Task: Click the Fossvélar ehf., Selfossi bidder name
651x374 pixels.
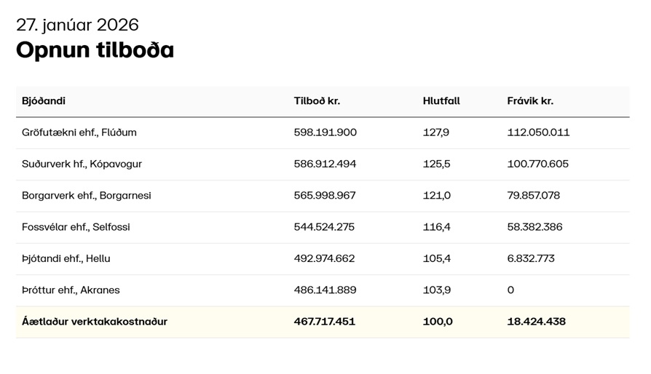Action: pos(76,227)
